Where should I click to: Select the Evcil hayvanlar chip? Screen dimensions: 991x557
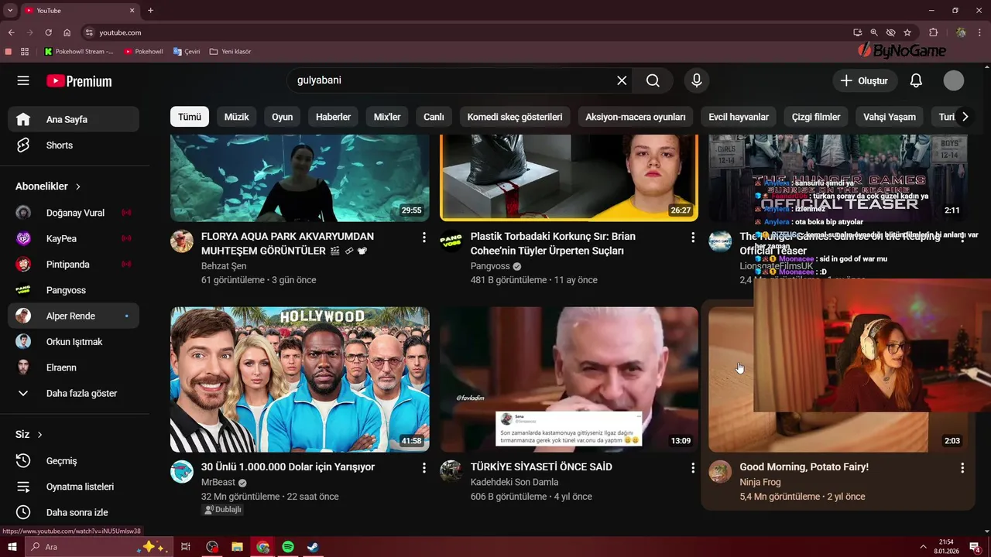pos(739,117)
